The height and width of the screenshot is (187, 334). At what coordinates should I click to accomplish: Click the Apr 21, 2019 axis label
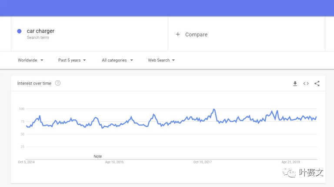[x=291, y=162]
